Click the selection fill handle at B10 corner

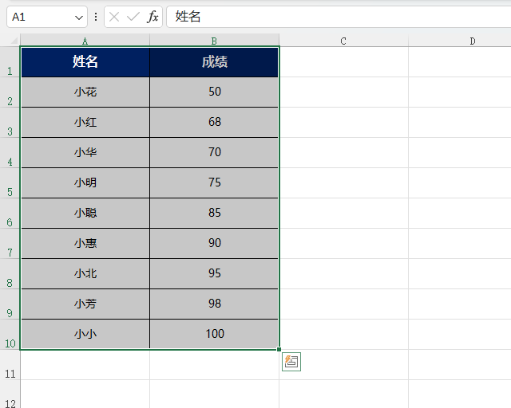[279, 350]
